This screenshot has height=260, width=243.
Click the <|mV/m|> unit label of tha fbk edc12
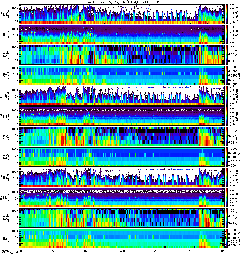tap(237, 55)
